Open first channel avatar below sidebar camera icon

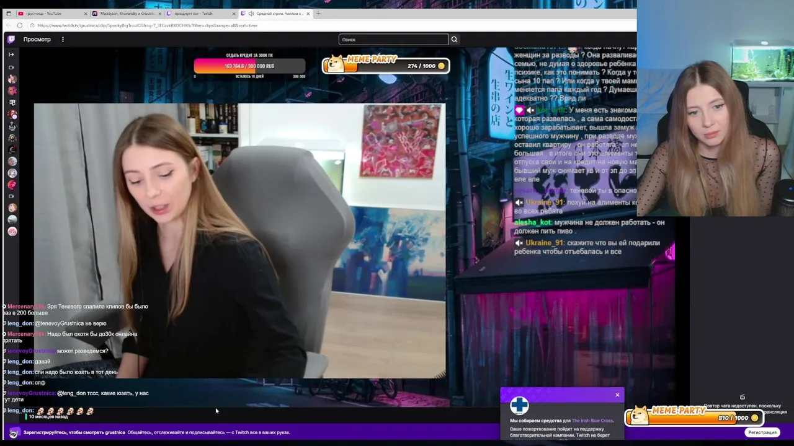point(12,79)
